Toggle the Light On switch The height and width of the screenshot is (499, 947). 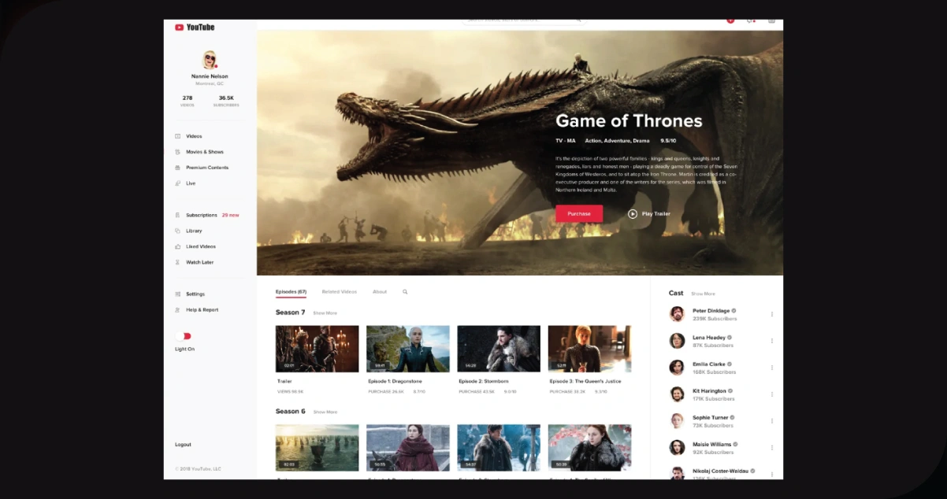coord(184,336)
